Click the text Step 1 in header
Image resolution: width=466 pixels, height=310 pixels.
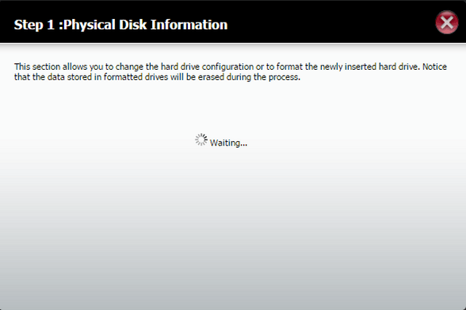34,25
